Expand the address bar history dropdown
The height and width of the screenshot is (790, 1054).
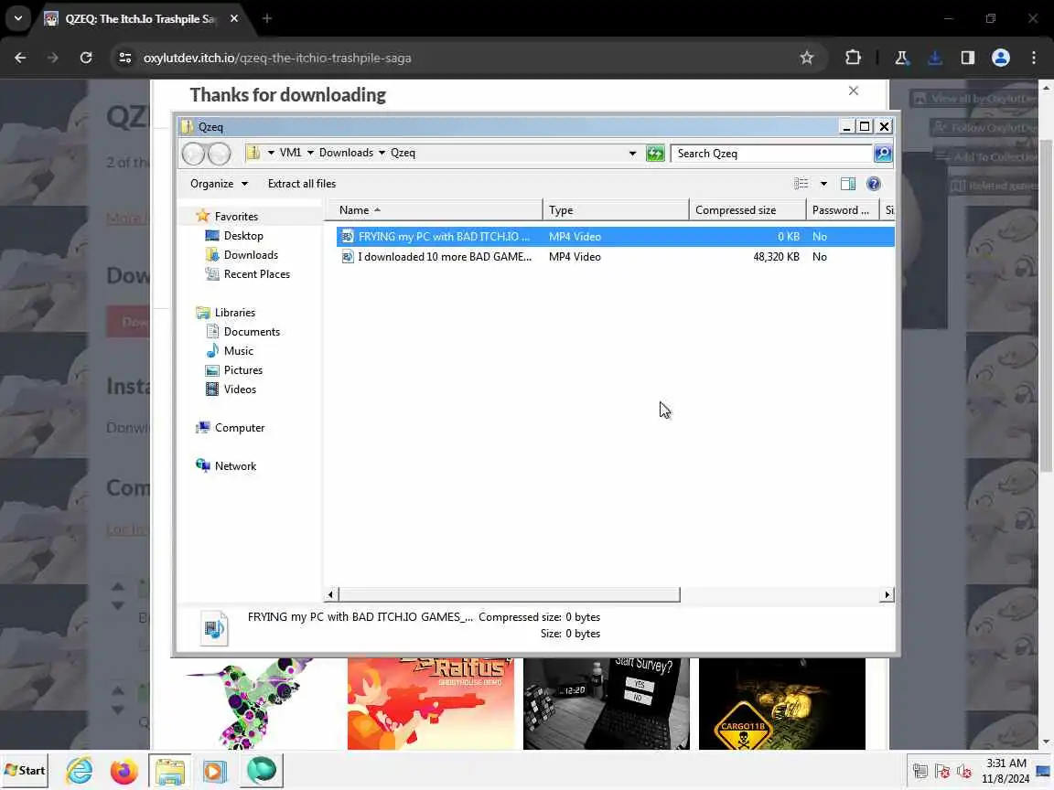632,154
